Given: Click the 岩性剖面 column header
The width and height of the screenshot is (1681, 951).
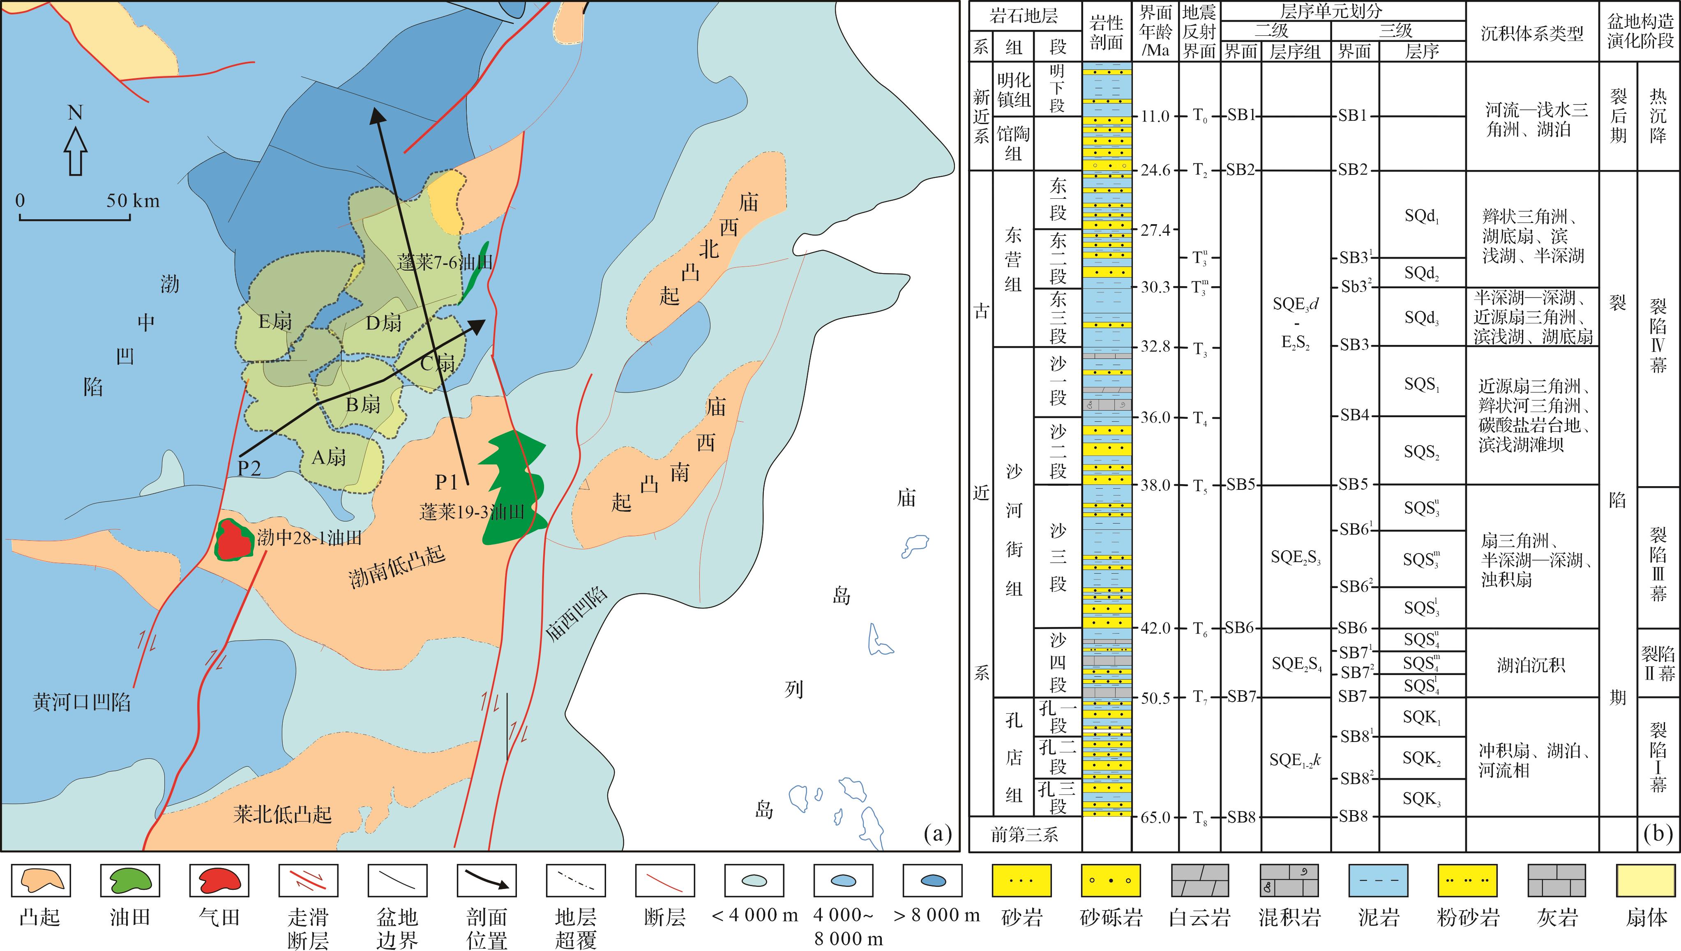Looking at the screenshot, I should [1107, 33].
